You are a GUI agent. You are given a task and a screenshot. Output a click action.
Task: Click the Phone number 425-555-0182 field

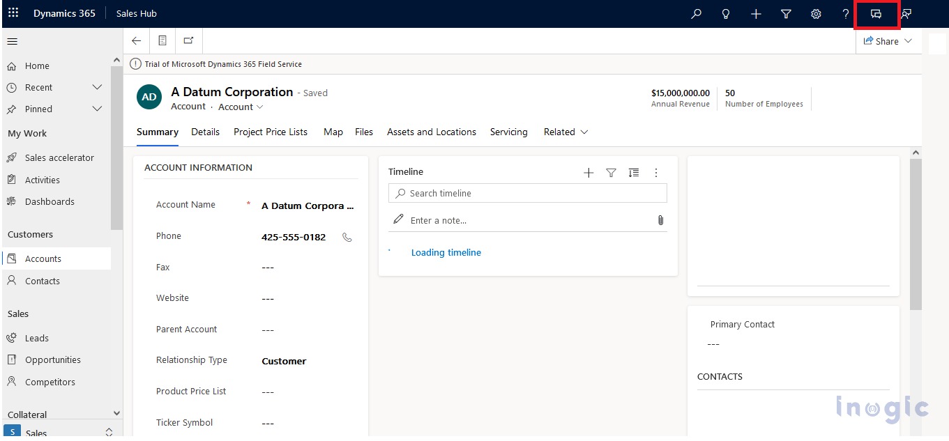point(294,237)
